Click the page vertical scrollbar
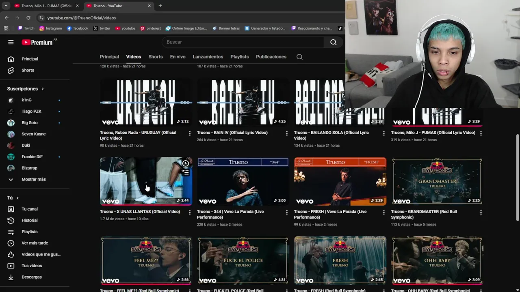This screenshot has height=292, width=520. click(x=517, y=178)
